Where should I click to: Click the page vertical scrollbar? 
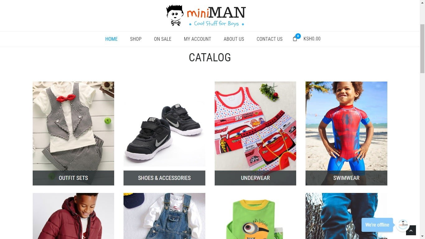click(x=422, y=119)
